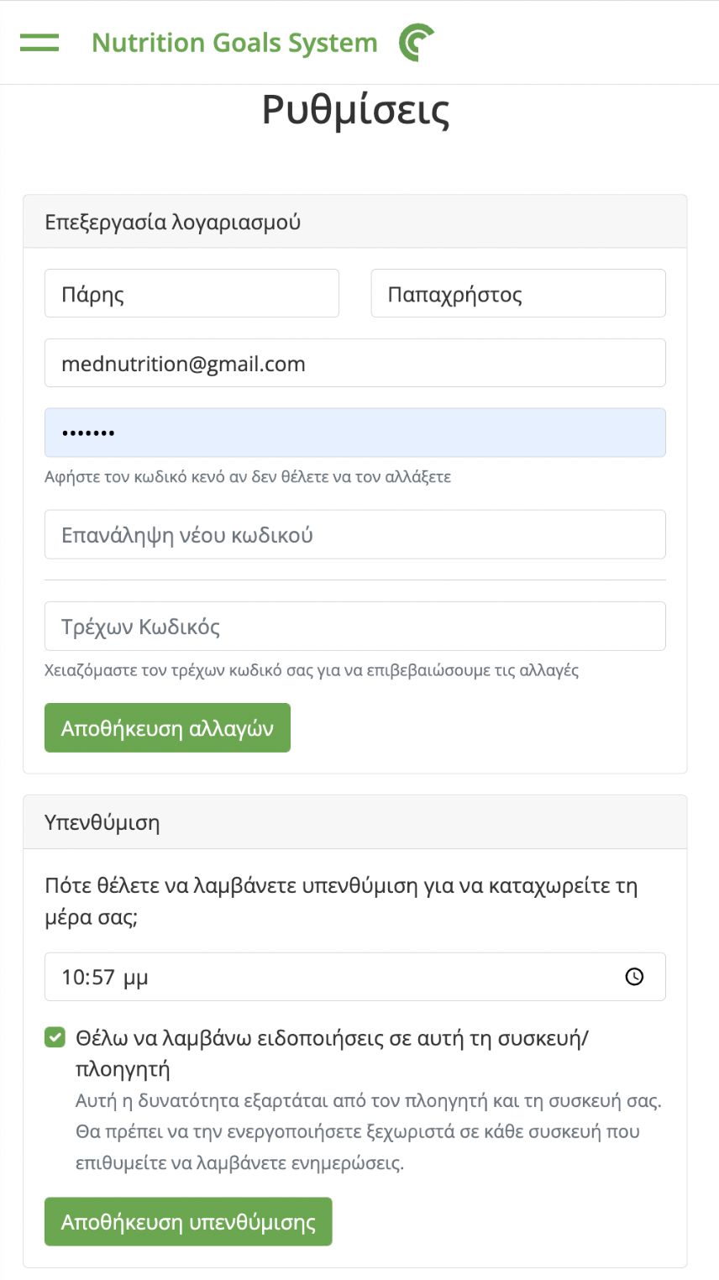The height and width of the screenshot is (1280, 719).
Task: Select the new password field with dots
Action: (355, 433)
